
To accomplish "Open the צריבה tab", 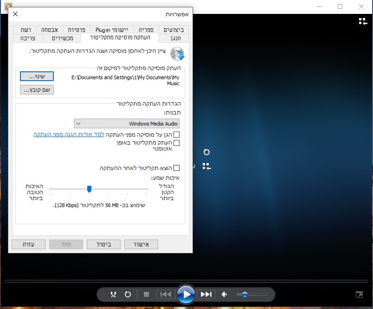I will click(x=28, y=38).
